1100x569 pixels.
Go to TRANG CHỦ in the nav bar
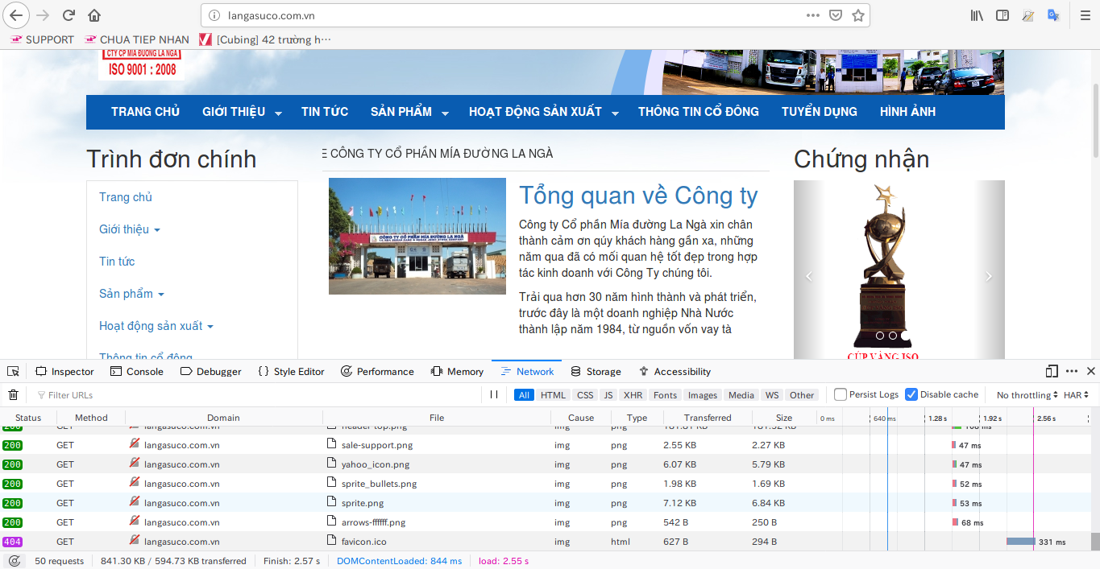145,112
